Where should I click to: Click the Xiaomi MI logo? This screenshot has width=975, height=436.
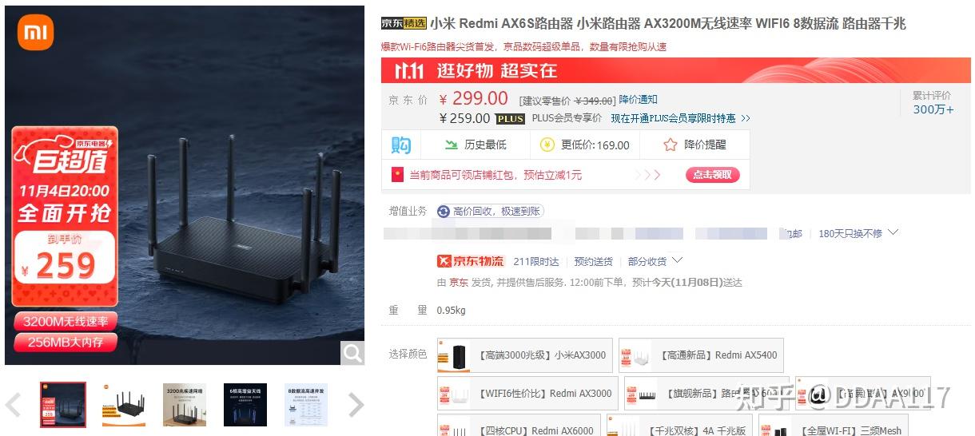click(x=34, y=32)
